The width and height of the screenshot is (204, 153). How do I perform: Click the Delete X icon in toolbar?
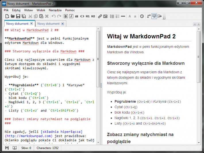tap(47, 16)
